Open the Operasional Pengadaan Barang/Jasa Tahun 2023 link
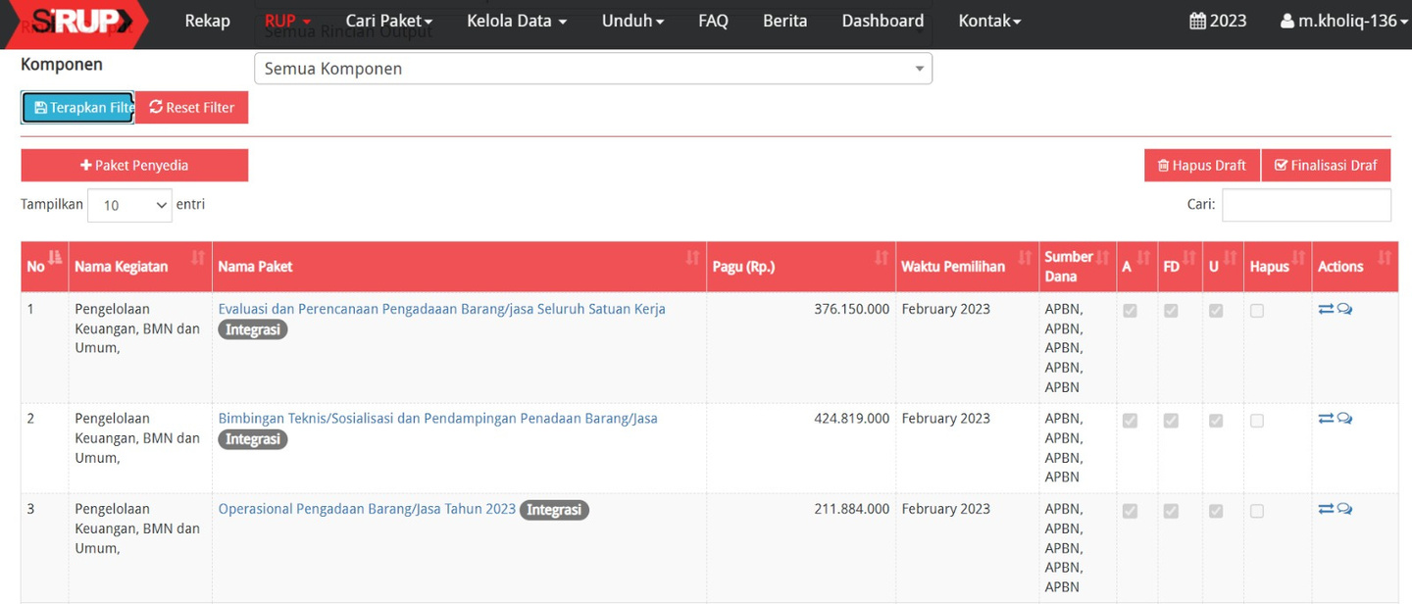 367,509
